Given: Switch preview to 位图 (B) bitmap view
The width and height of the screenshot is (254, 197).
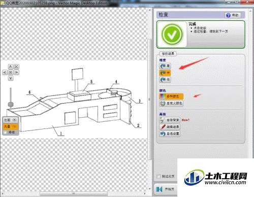Looking at the screenshot, I should pyautogui.click(x=10, y=120).
